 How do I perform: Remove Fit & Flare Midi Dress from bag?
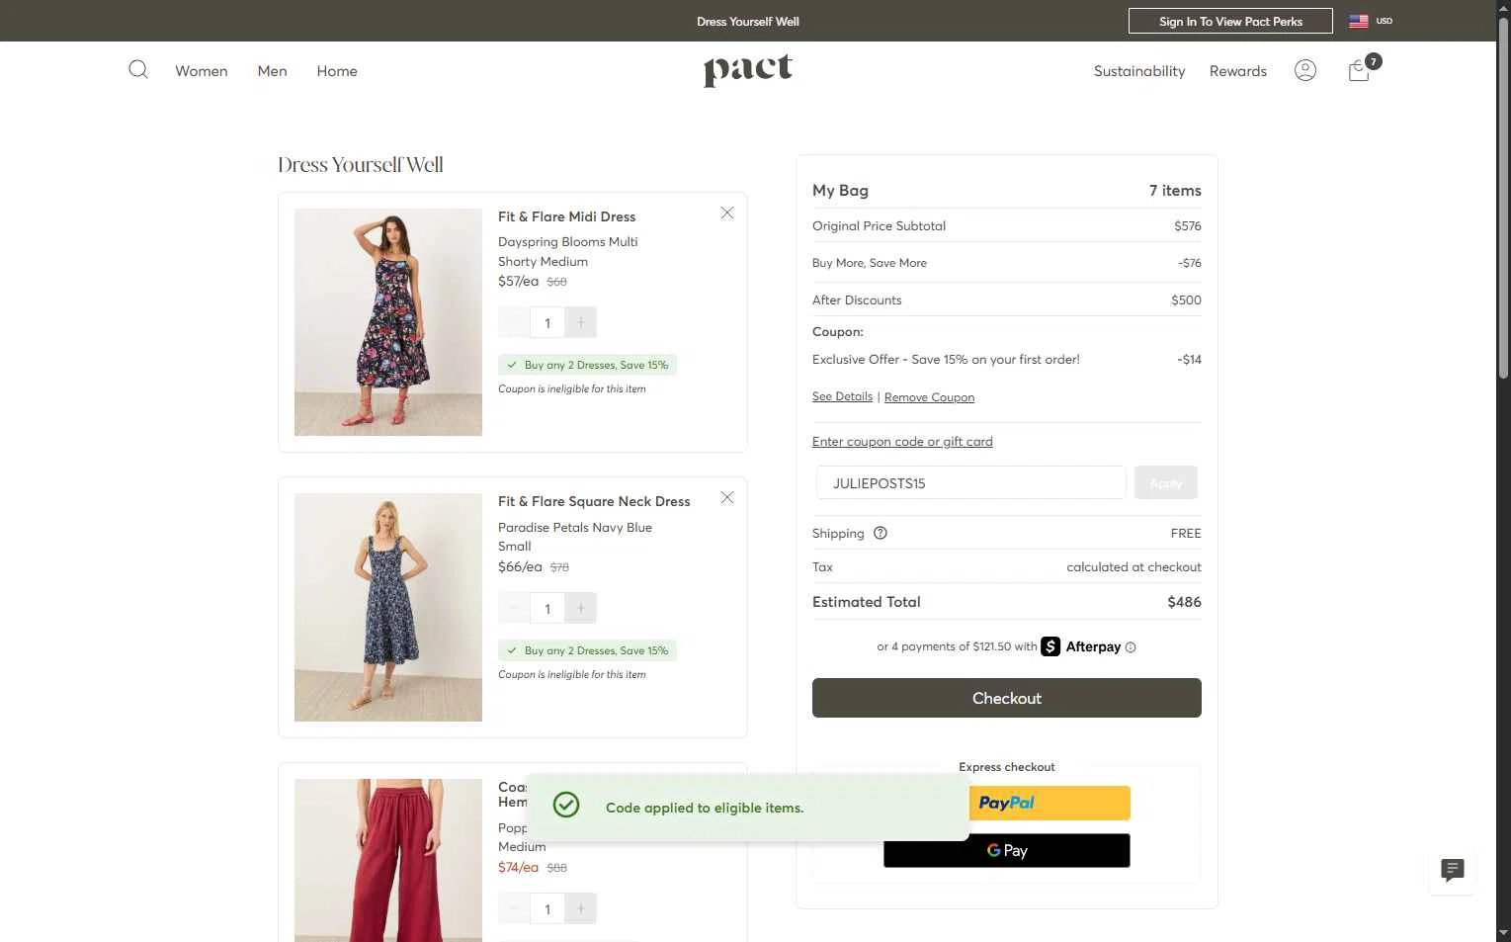tap(727, 214)
